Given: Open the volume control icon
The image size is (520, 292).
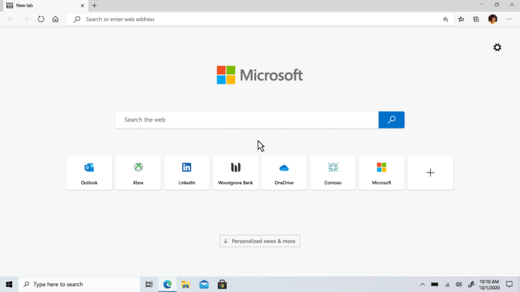Looking at the screenshot, I should pos(459,284).
